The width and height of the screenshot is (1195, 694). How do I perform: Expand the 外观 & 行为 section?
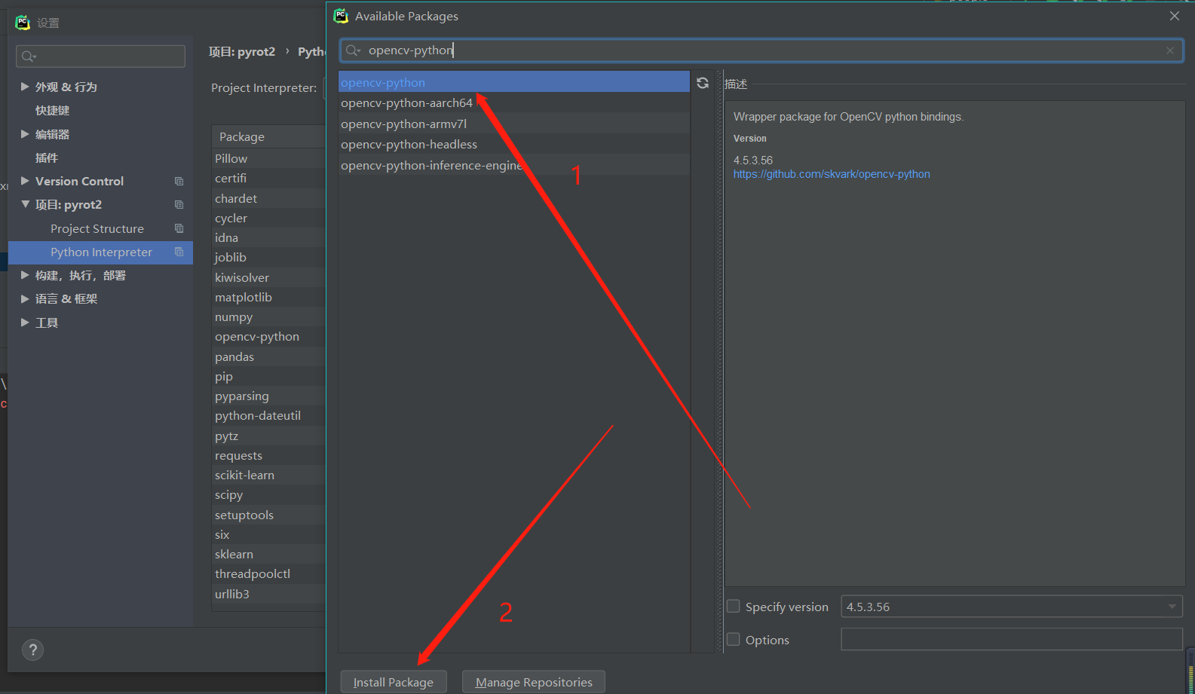25,87
